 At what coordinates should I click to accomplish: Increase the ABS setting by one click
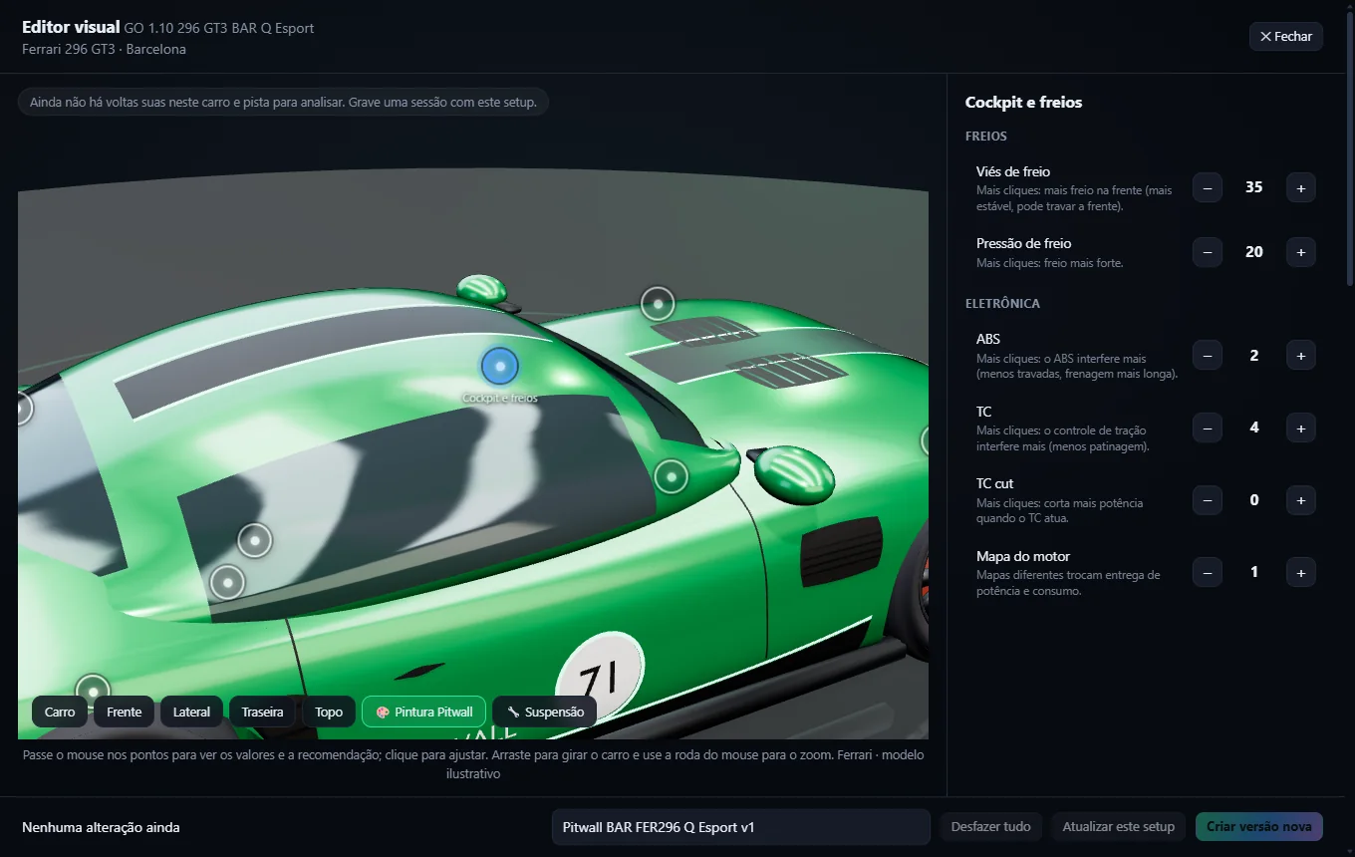click(x=1301, y=356)
